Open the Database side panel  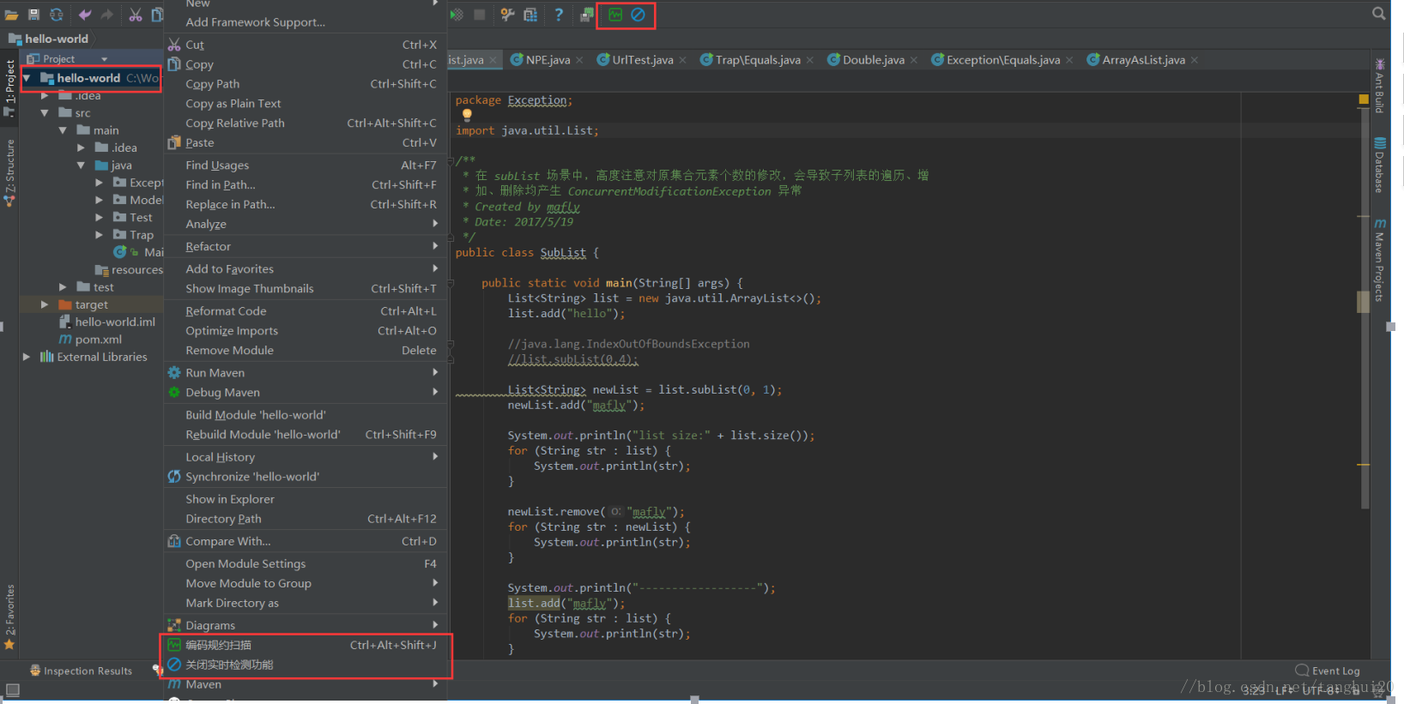(1379, 165)
